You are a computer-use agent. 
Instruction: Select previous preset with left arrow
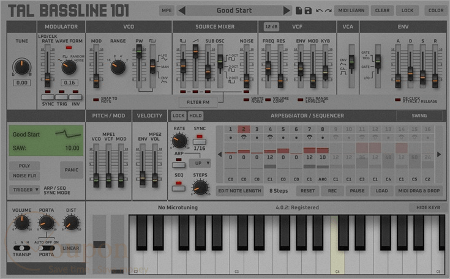tap(182, 10)
